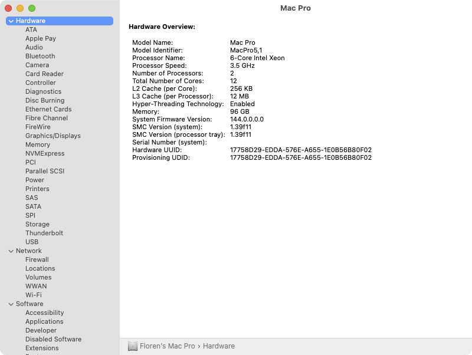
Task: Open the Storage section
Action: [37, 224]
